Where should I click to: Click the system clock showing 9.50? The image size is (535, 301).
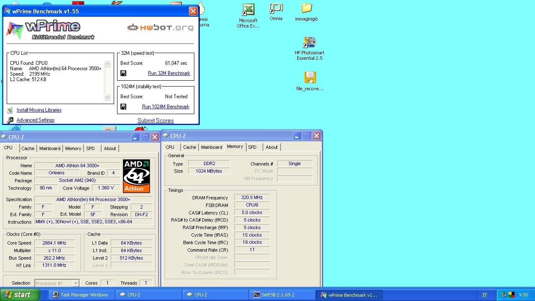pyautogui.click(x=523, y=295)
